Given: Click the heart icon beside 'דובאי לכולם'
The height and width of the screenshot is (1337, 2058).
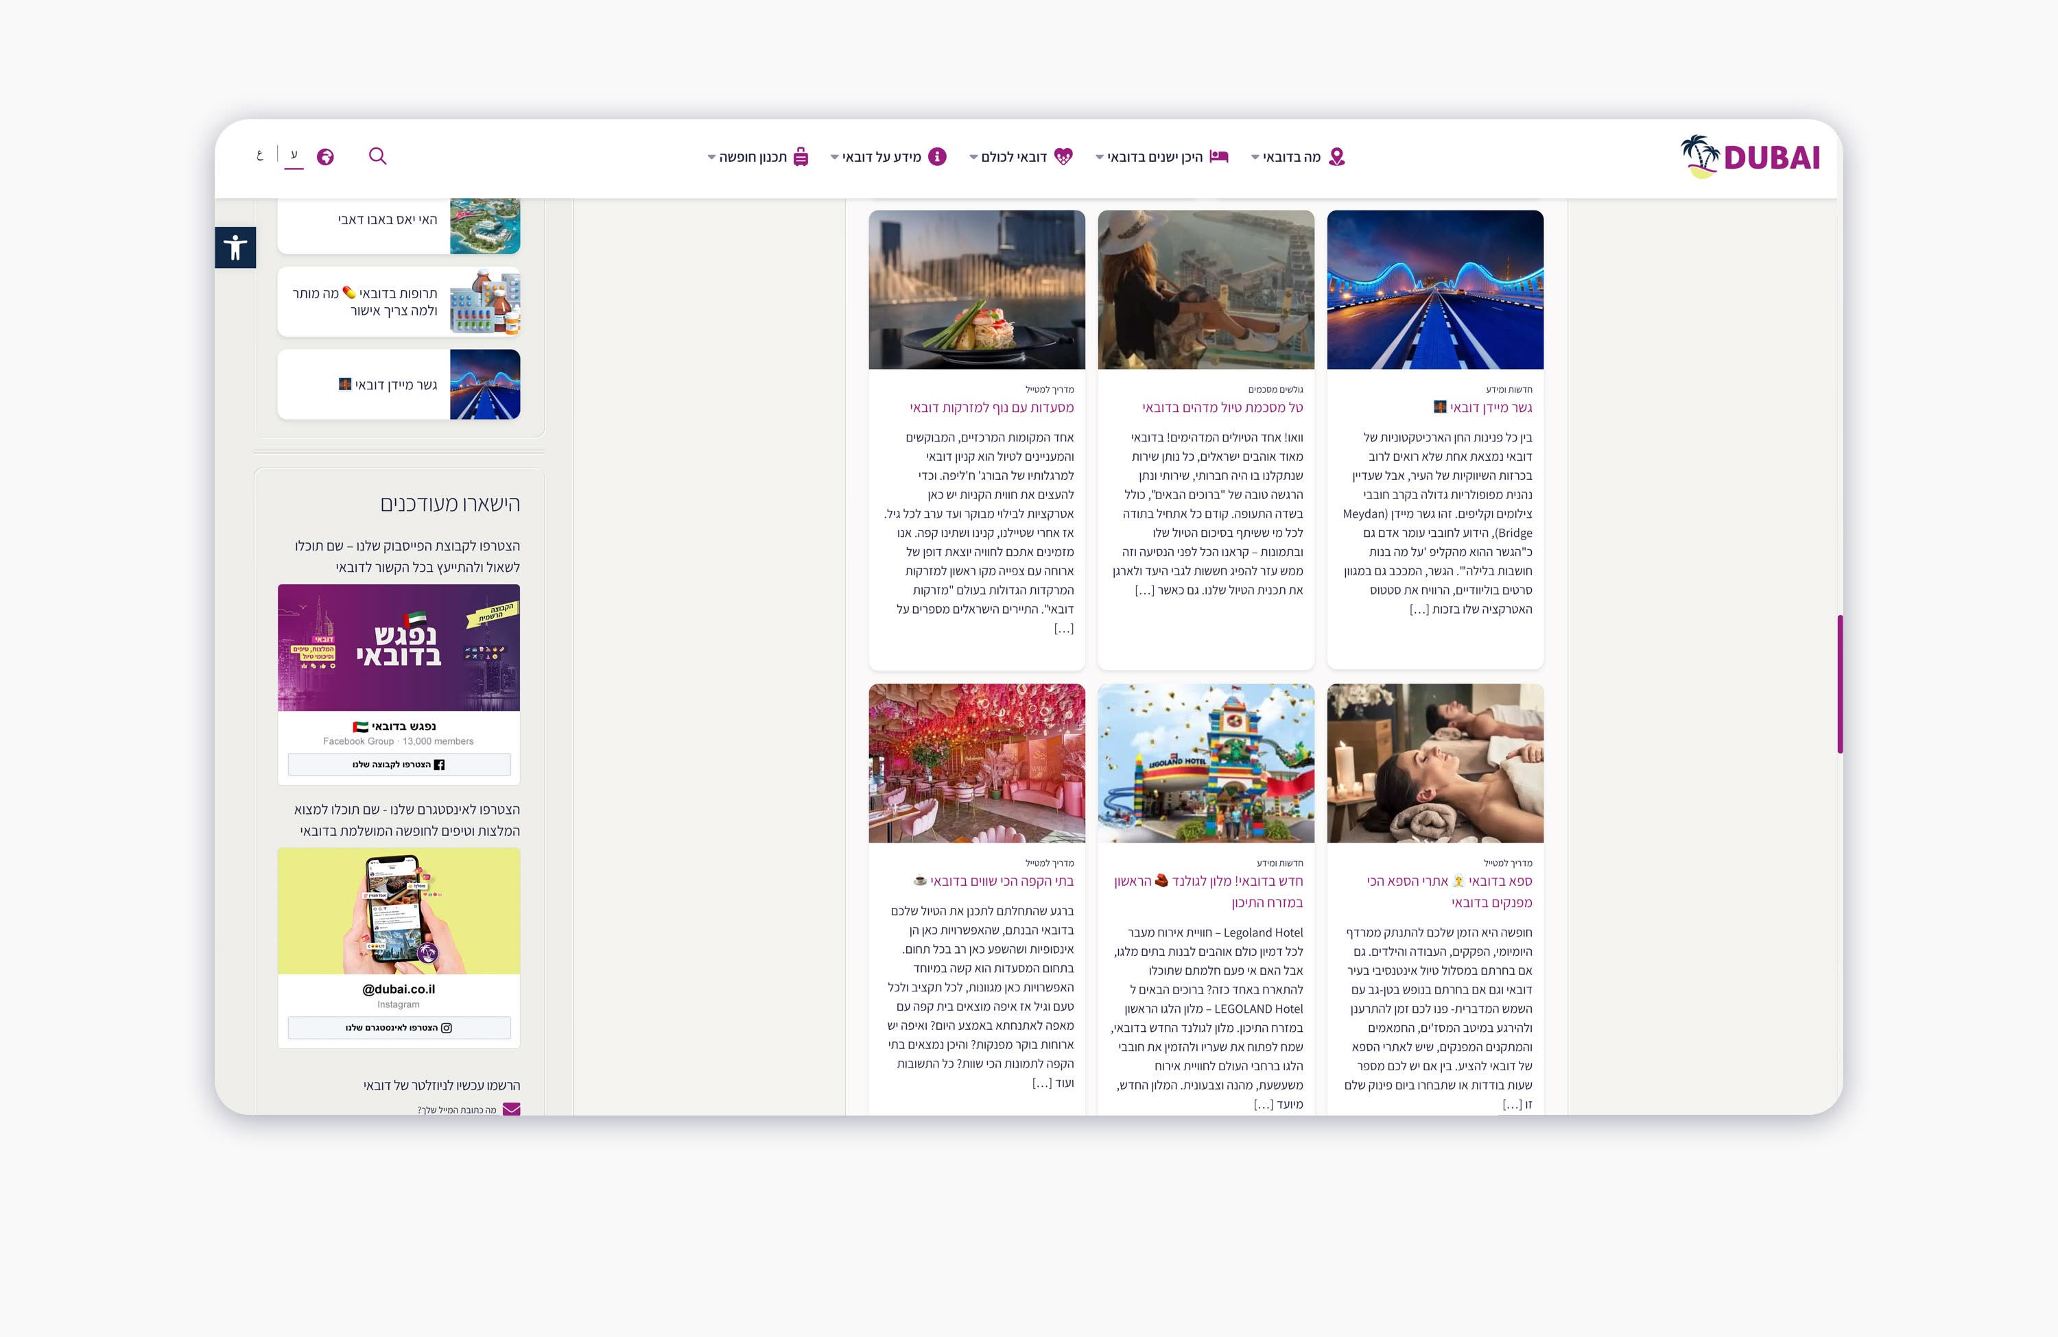Looking at the screenshot, I should [x=1063, y=156].
